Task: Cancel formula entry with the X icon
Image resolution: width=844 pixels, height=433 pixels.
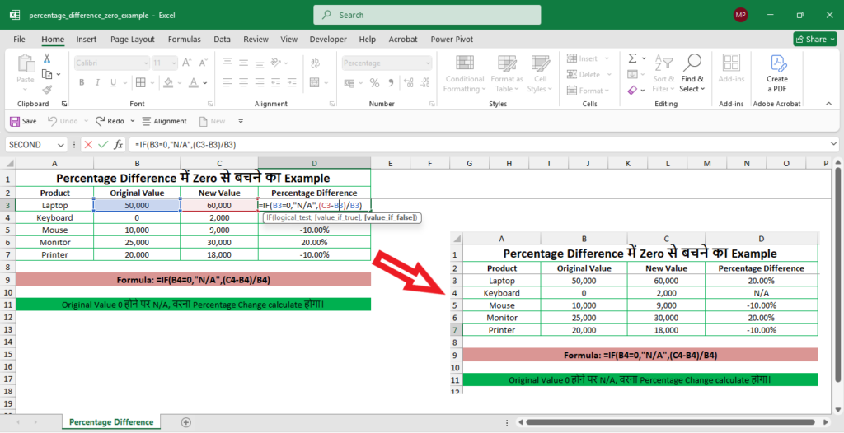Action: pos(88,145)
